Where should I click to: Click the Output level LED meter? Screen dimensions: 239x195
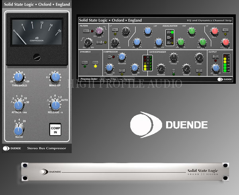(227, 63)
